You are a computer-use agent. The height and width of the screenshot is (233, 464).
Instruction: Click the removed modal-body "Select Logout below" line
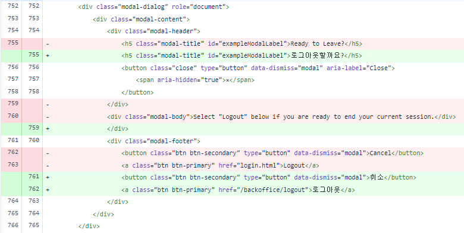point(281,116)
